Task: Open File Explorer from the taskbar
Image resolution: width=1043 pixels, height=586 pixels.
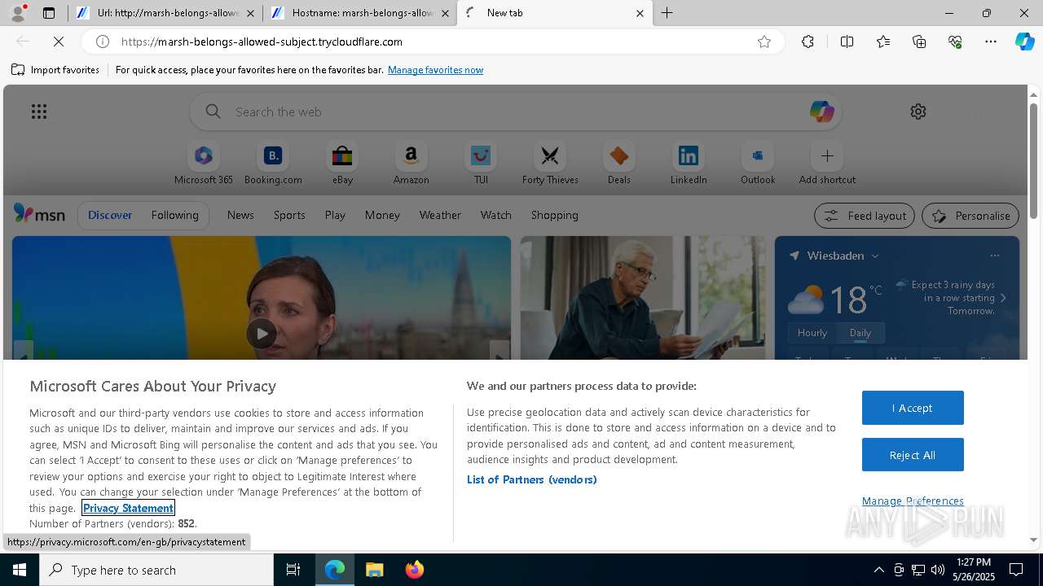Action: point(374,570)
